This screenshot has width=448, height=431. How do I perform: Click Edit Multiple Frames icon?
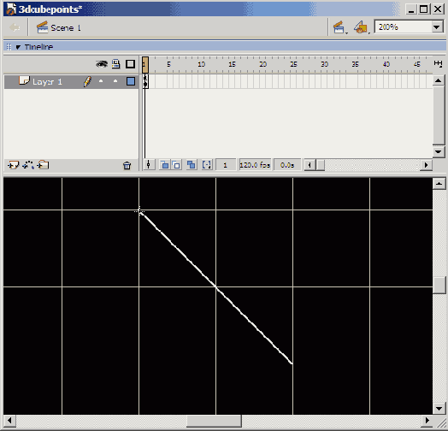coord(192,165)
